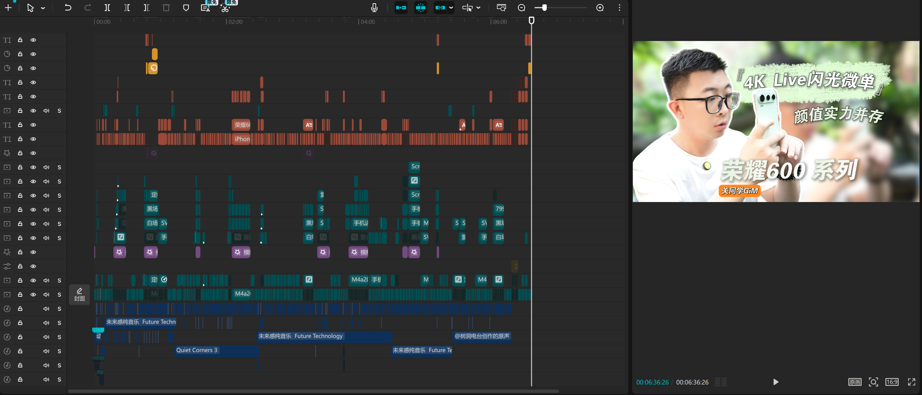Viewport: 922px width, 395px height.
Task: Toggle the preview axis tool
Action: coord(468,8)
